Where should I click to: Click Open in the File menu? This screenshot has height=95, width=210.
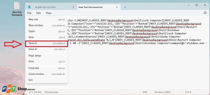tap(47, 31)
